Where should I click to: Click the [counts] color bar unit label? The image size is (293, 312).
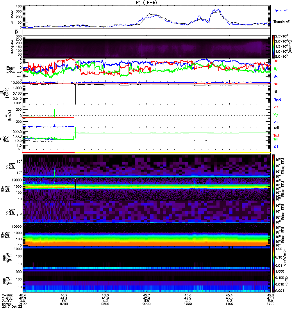tap(290, 47)
